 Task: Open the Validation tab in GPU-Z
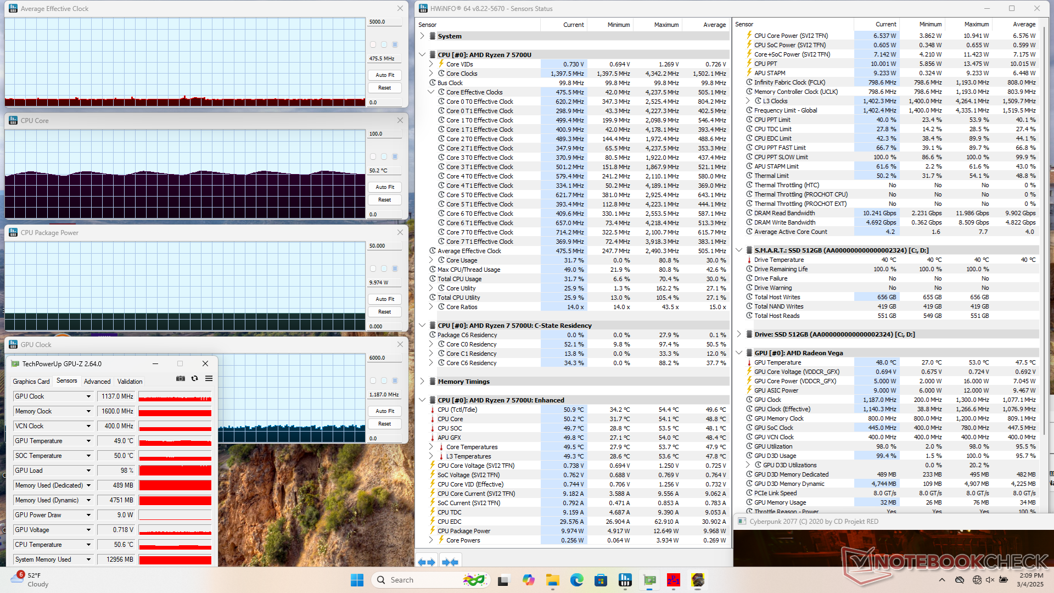pyautogui.click(x=130, y=381)
